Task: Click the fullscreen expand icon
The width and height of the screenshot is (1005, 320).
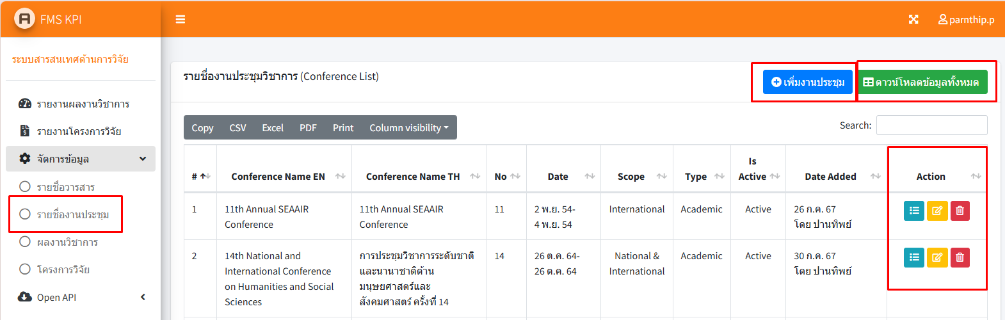Action: [913, 19]
